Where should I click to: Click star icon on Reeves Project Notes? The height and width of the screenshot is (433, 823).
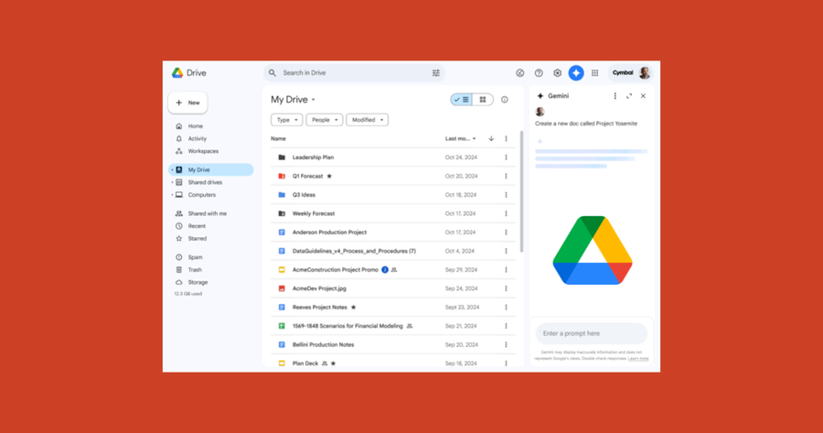[353, 307]
